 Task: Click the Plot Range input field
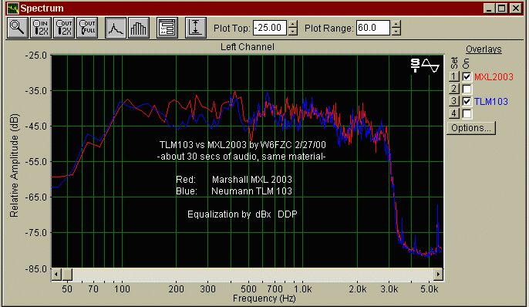click(372, 28)
